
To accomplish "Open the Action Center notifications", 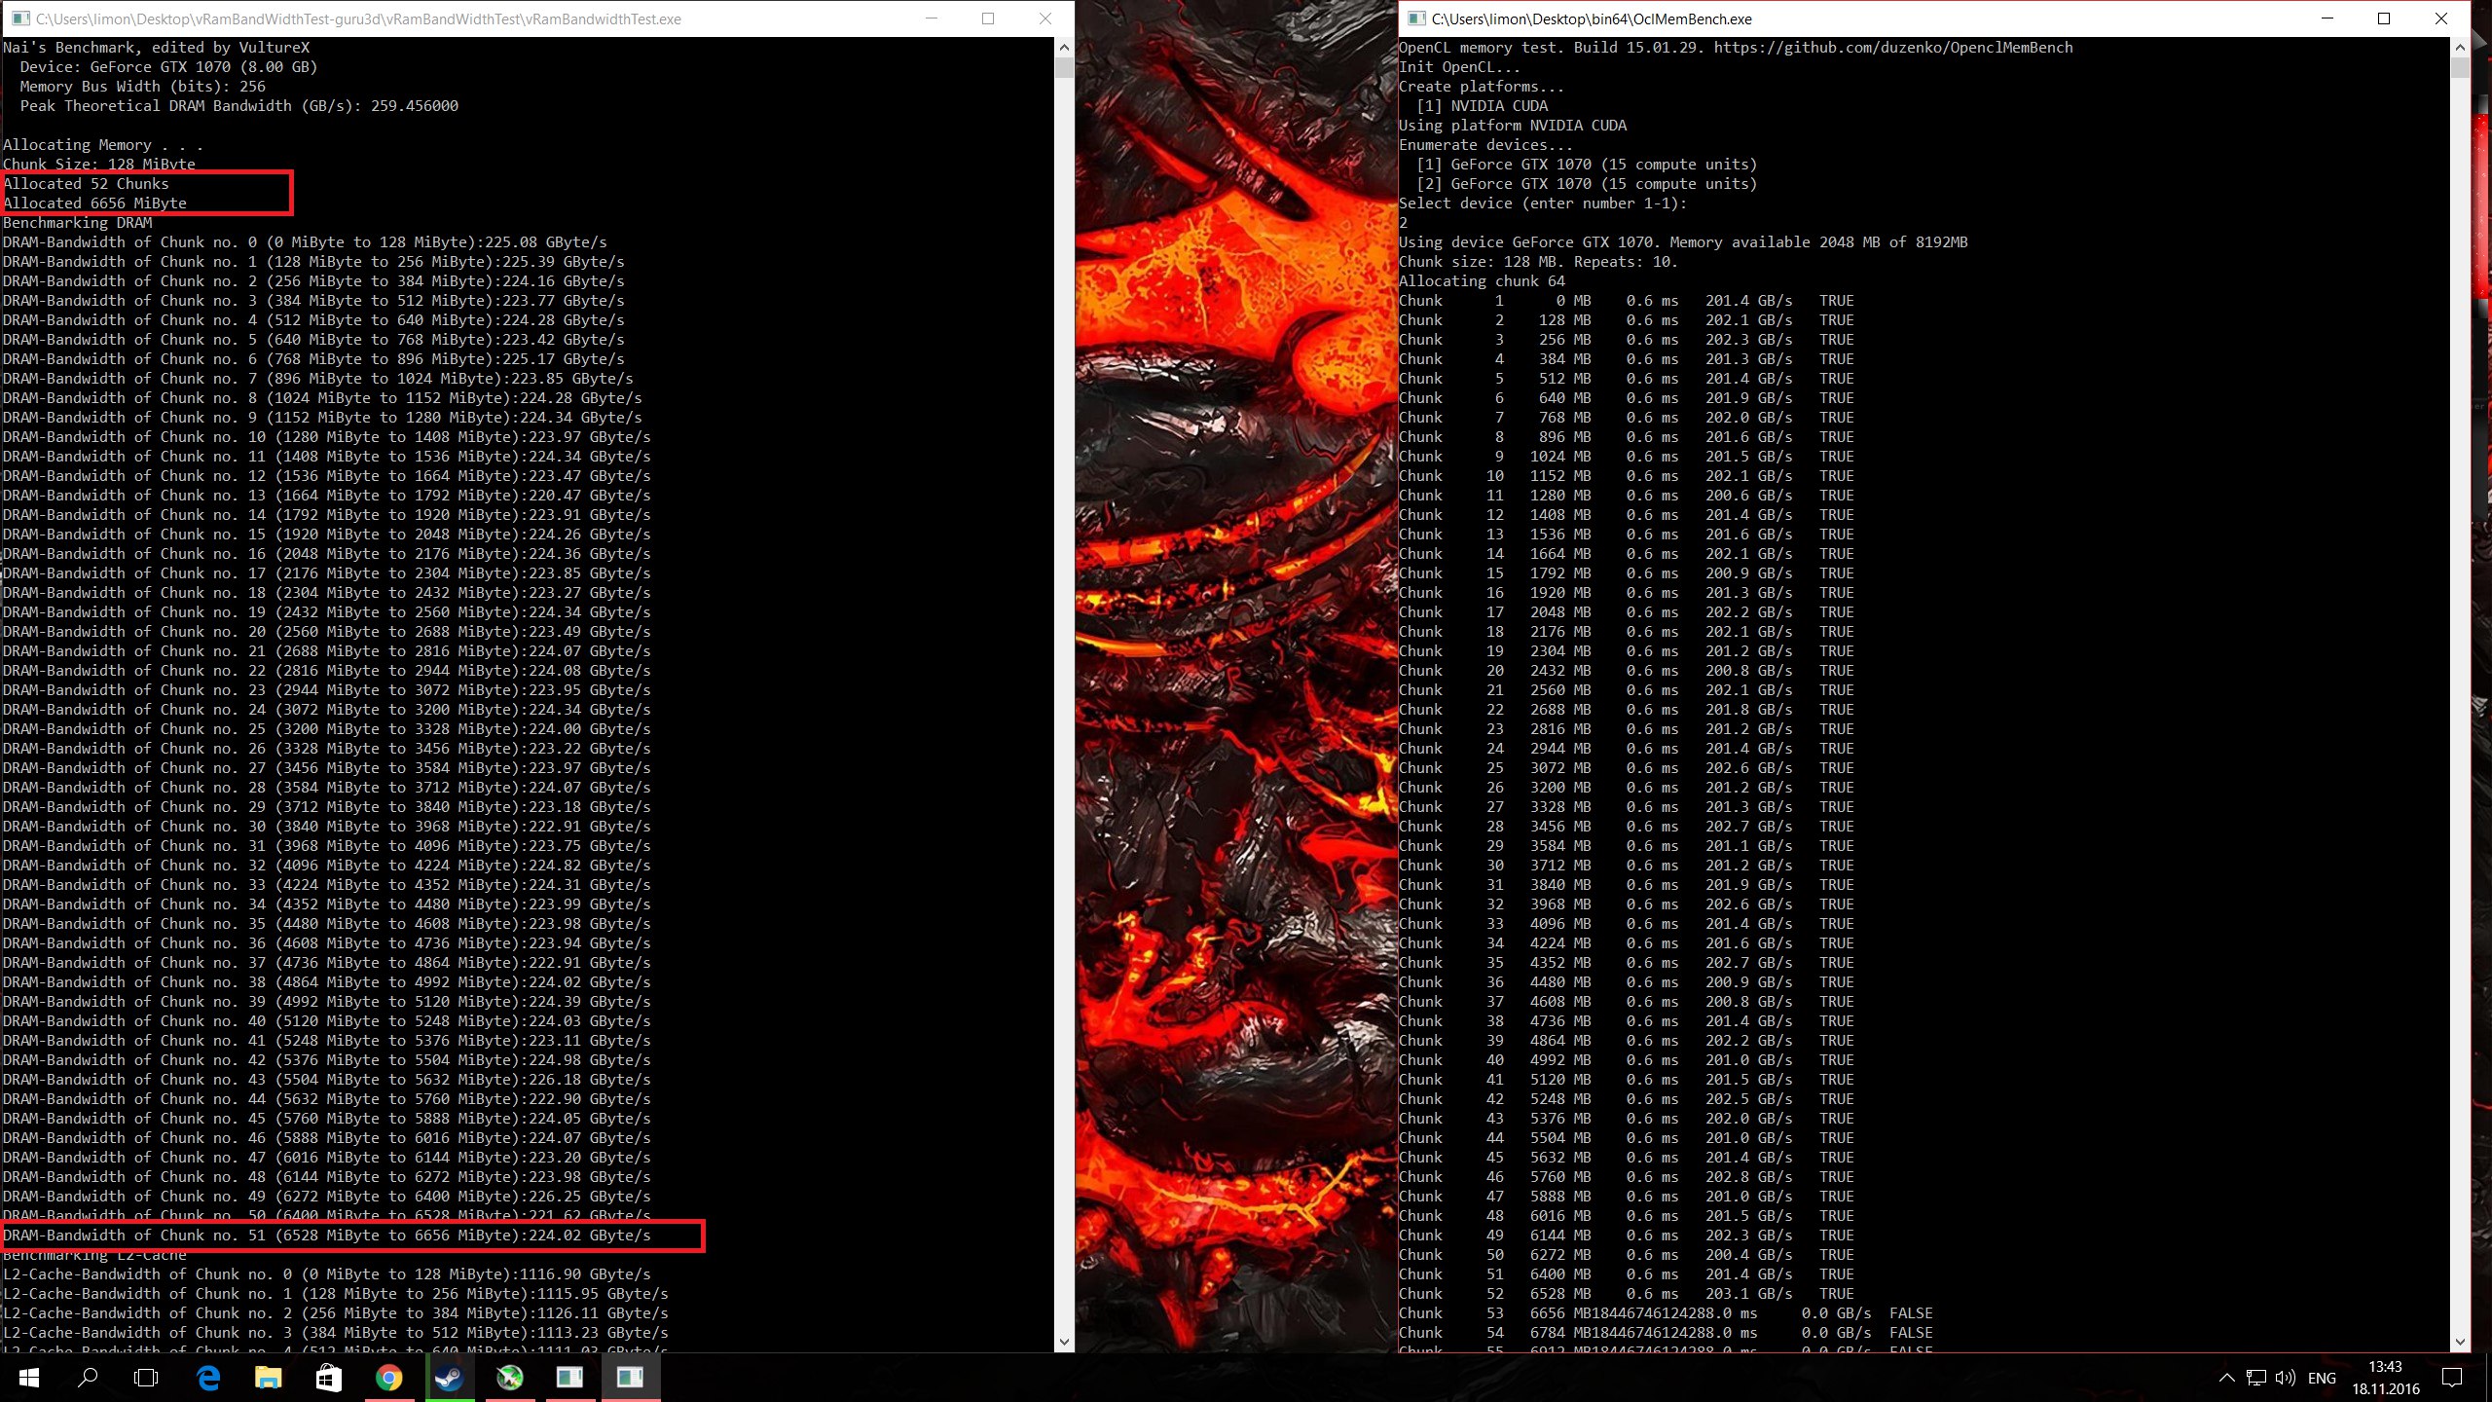I will (2452, 1378).
